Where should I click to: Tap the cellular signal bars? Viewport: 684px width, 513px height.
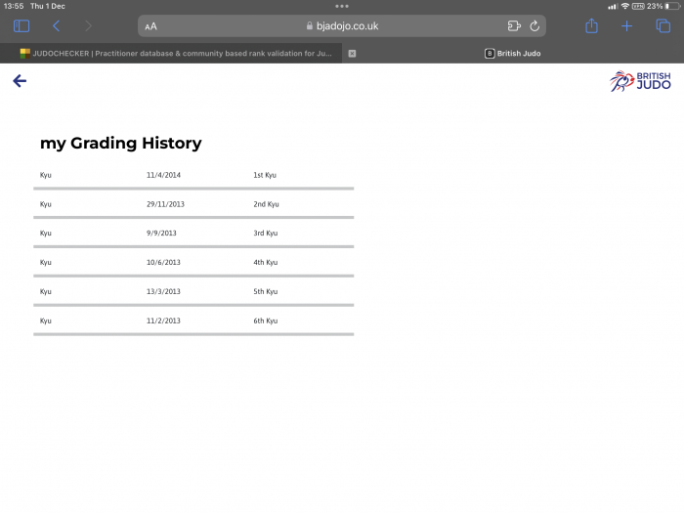point(613,6)
